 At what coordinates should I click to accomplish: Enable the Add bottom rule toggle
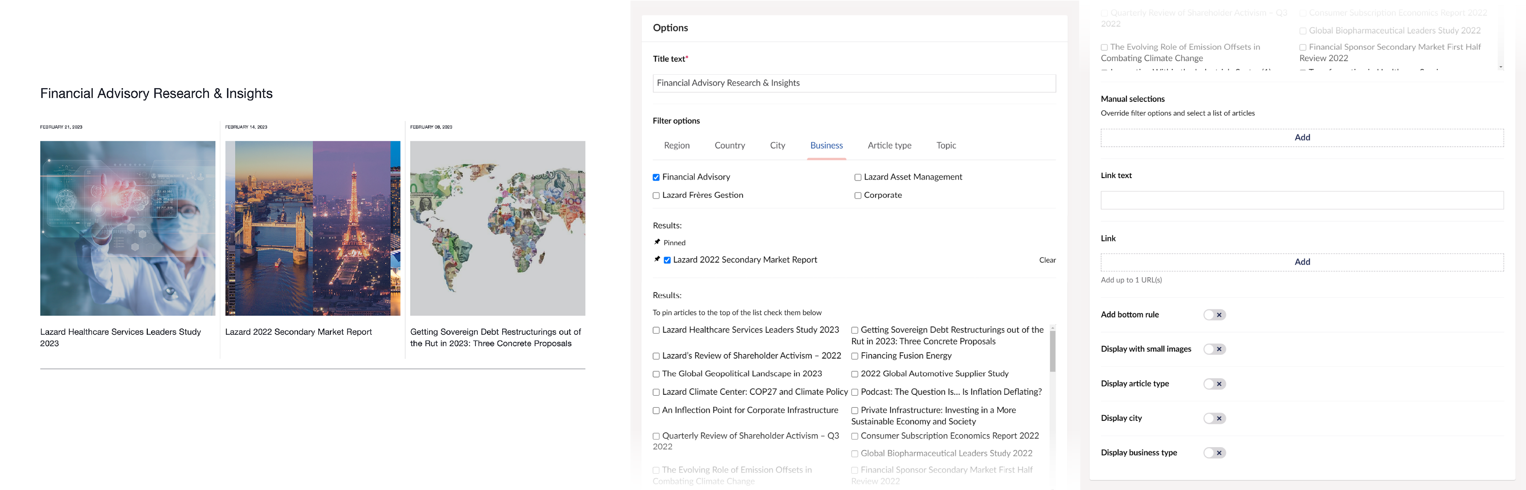[x=1214, y=315]
